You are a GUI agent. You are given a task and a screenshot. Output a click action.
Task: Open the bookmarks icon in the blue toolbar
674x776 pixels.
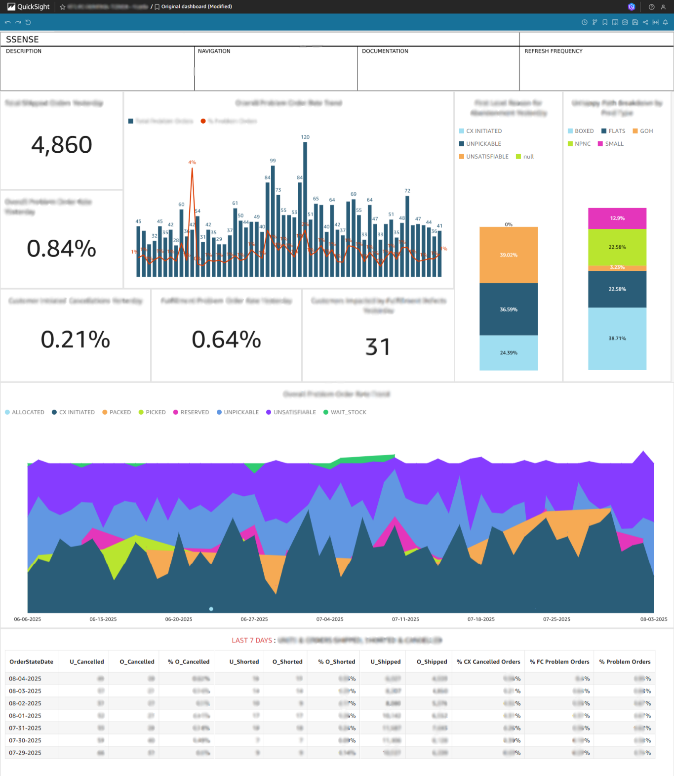[604, 22]
